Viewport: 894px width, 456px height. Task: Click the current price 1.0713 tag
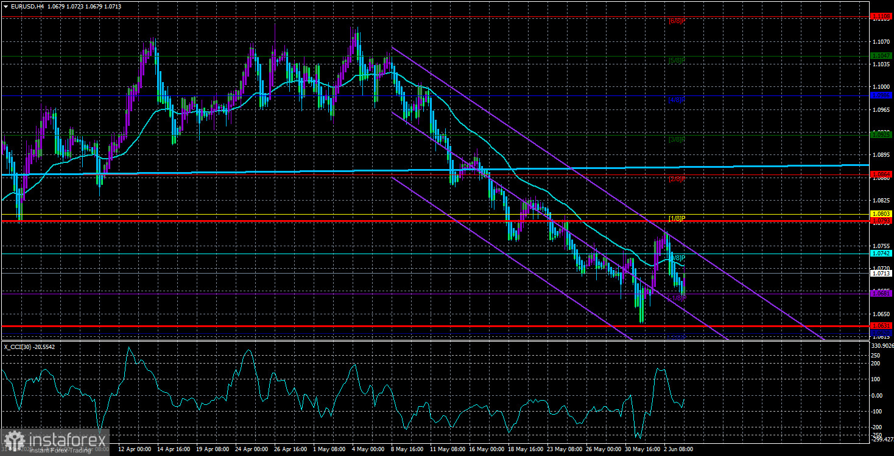pos(881,274)
